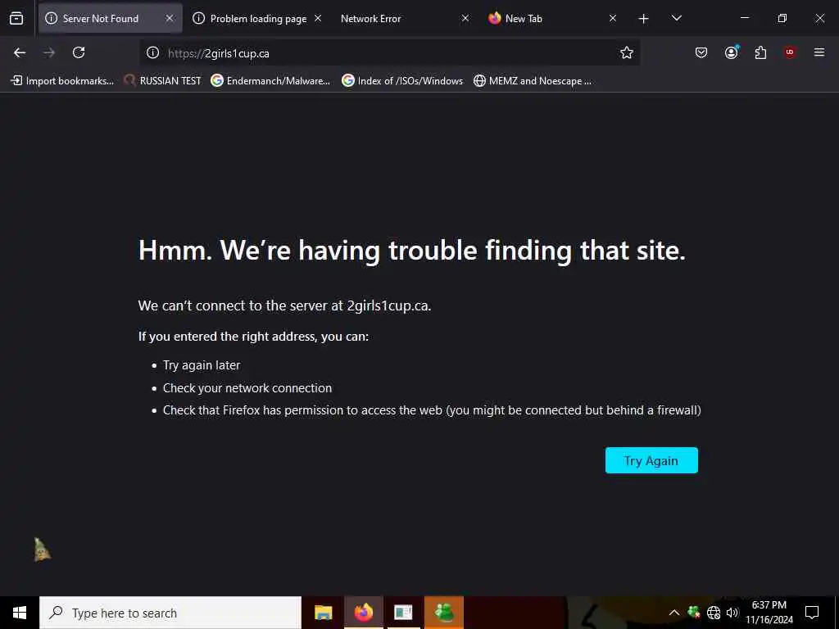The image size is (839, 629).
Task: Open the Endermanch/Malware bookmark
Action: [270, 81]
